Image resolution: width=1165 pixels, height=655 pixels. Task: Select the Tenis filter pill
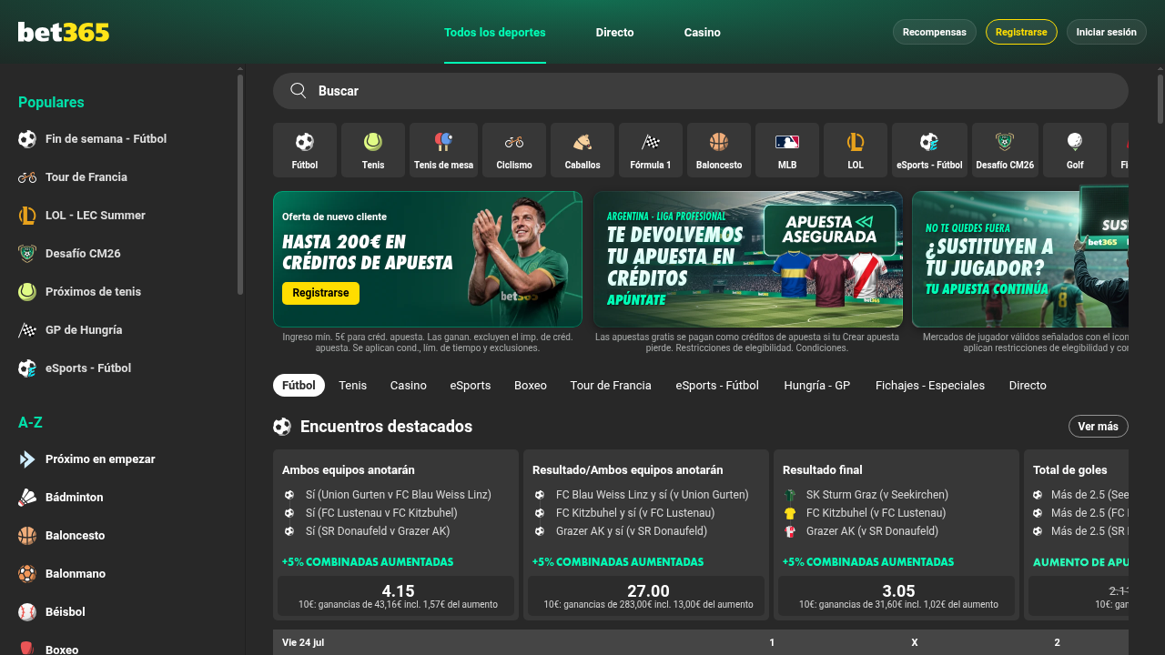(353, 386)
